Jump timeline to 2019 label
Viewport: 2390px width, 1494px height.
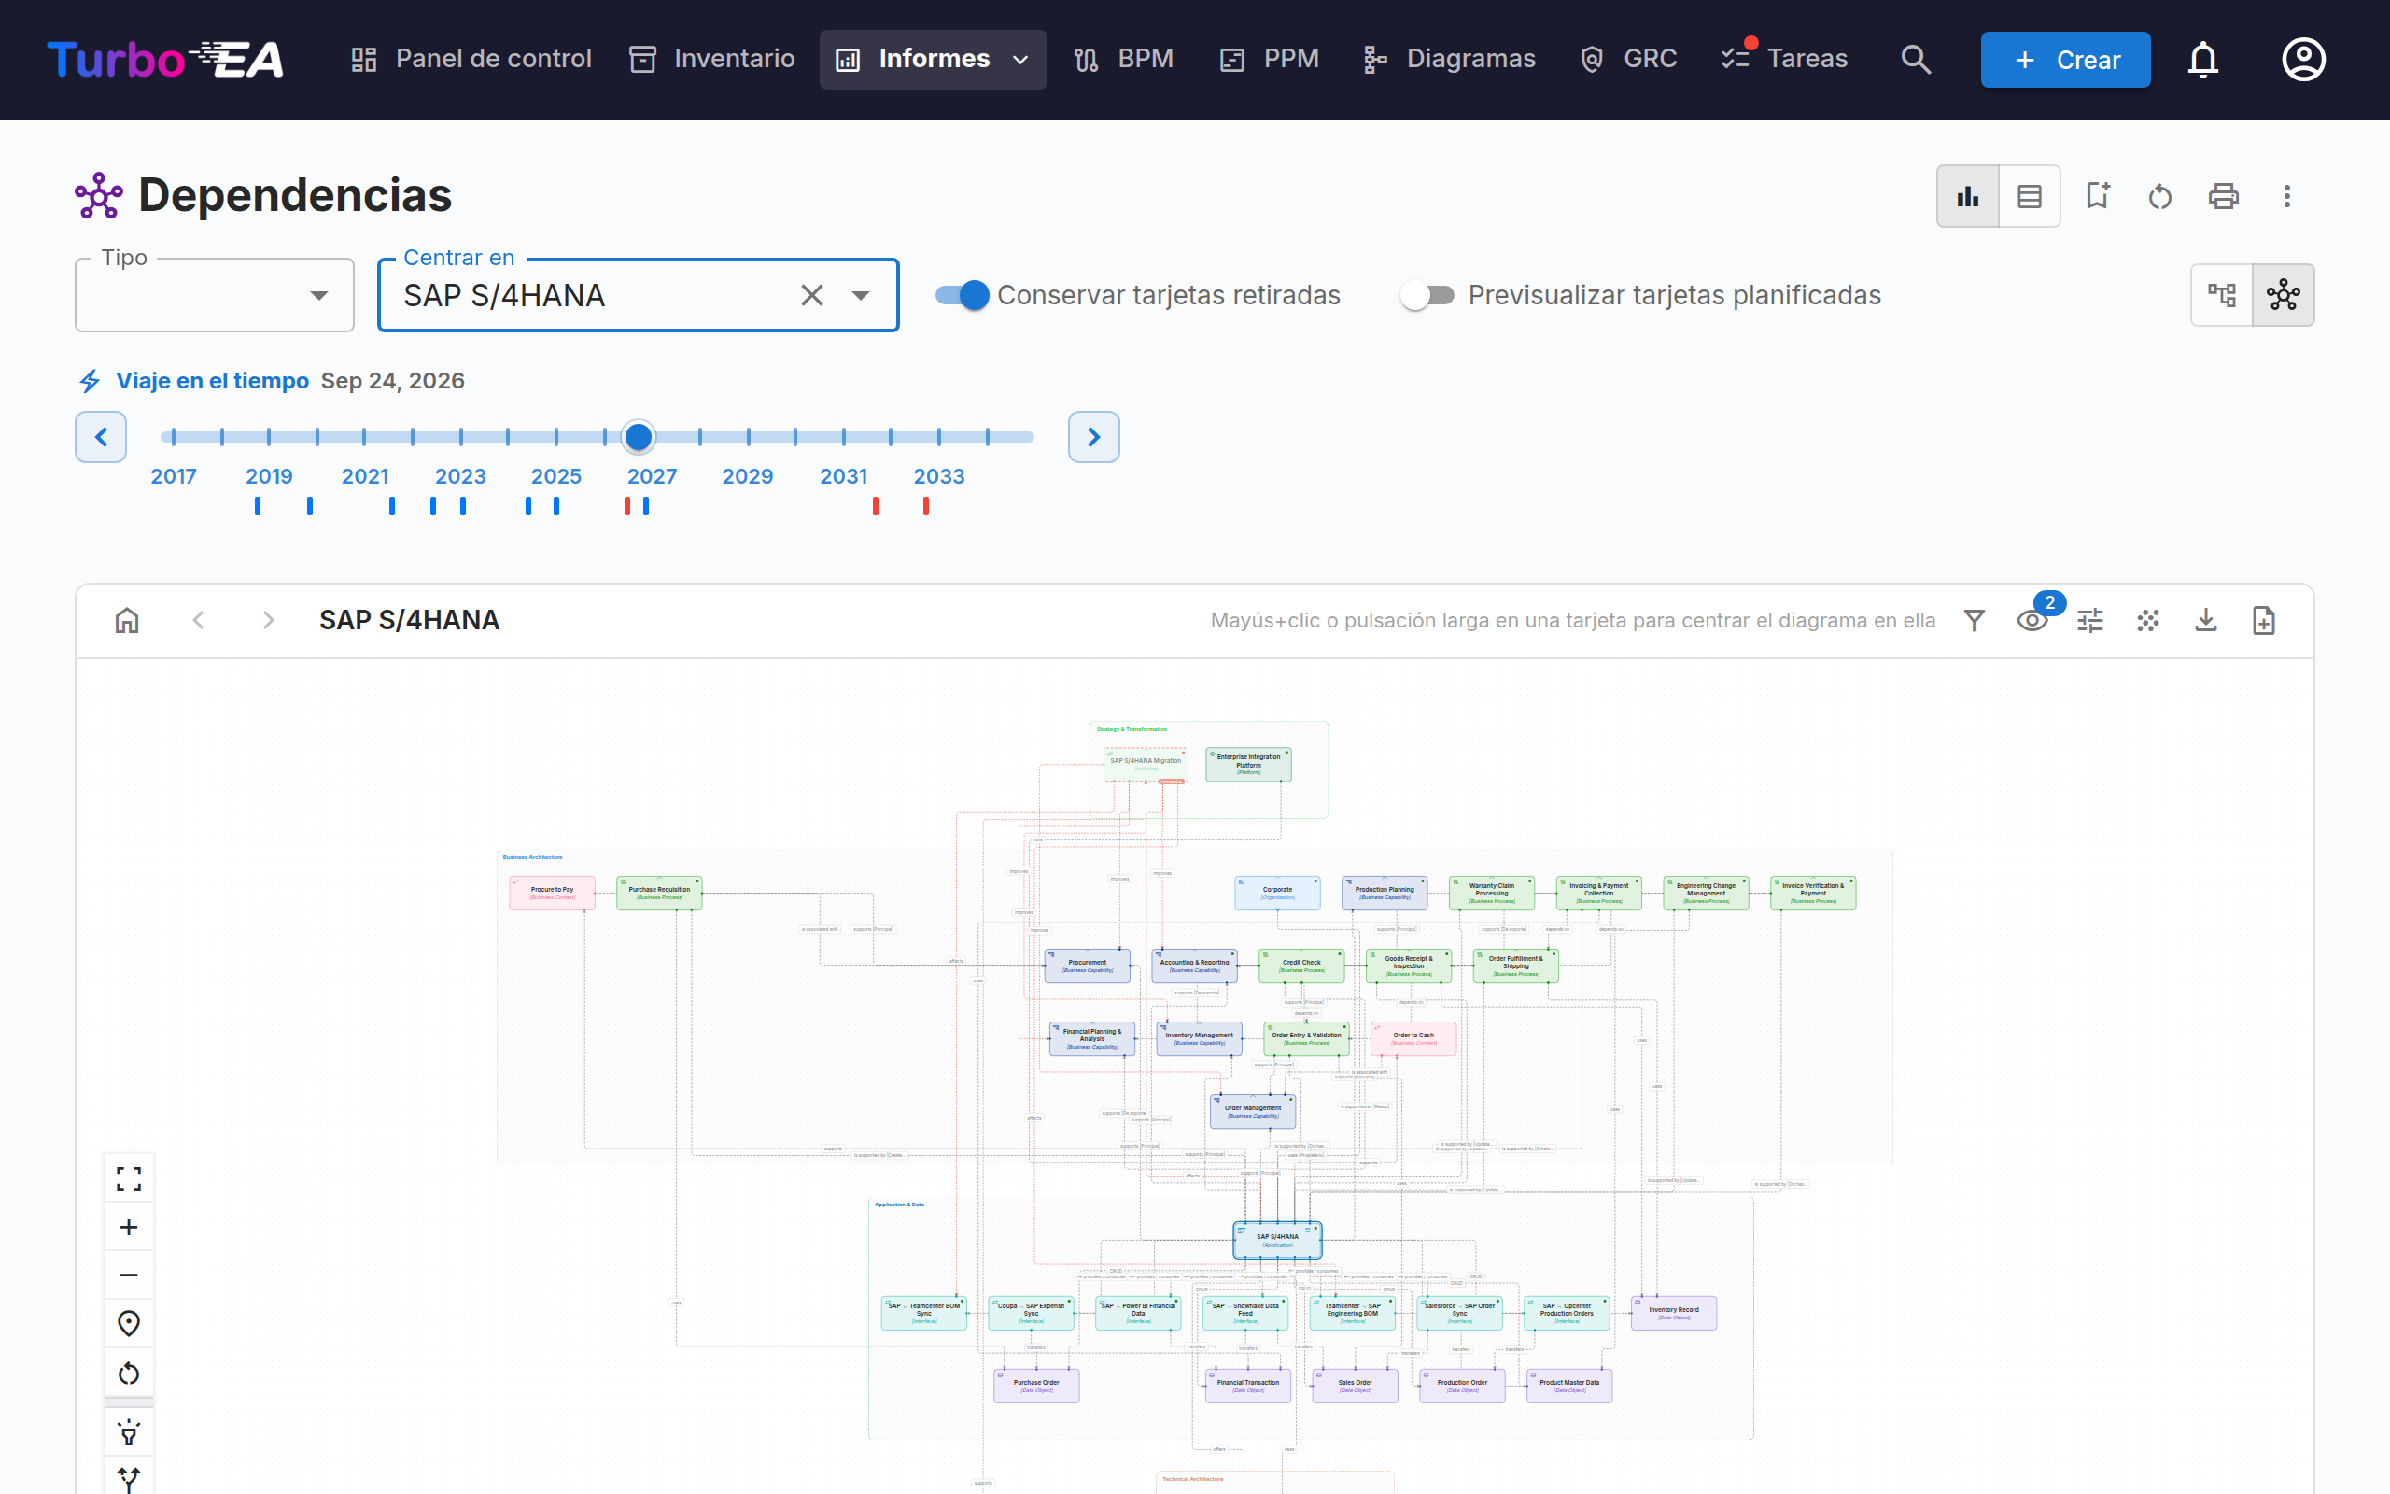(269, 476)
